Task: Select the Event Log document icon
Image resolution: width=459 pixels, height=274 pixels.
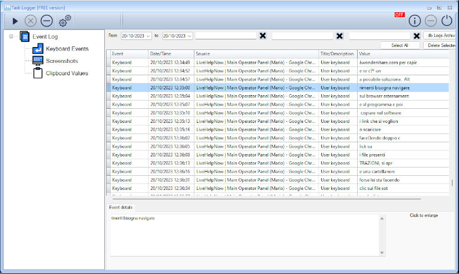Action: (x=25, y=36)
